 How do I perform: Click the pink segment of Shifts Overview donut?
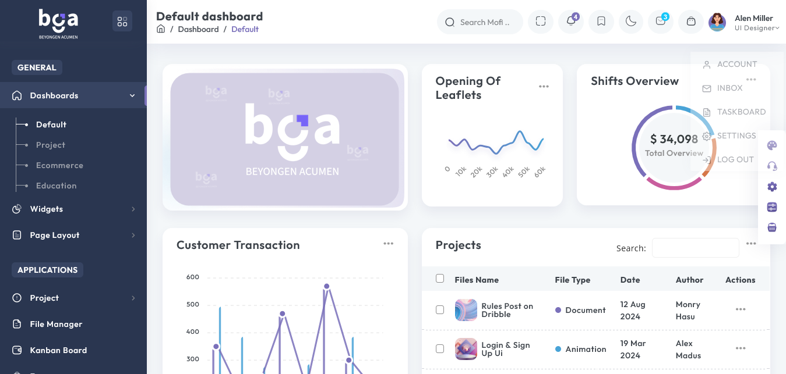tap(672, 186)
